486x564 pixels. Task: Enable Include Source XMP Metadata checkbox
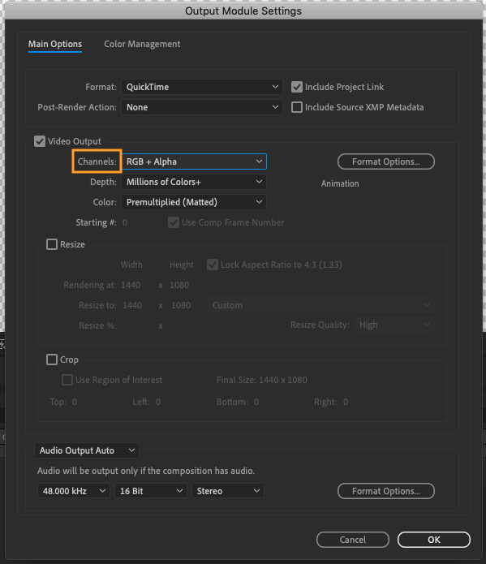click(297, 107)
